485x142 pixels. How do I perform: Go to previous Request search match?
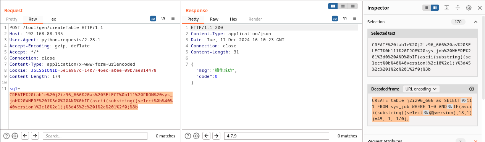click(25, 136)
